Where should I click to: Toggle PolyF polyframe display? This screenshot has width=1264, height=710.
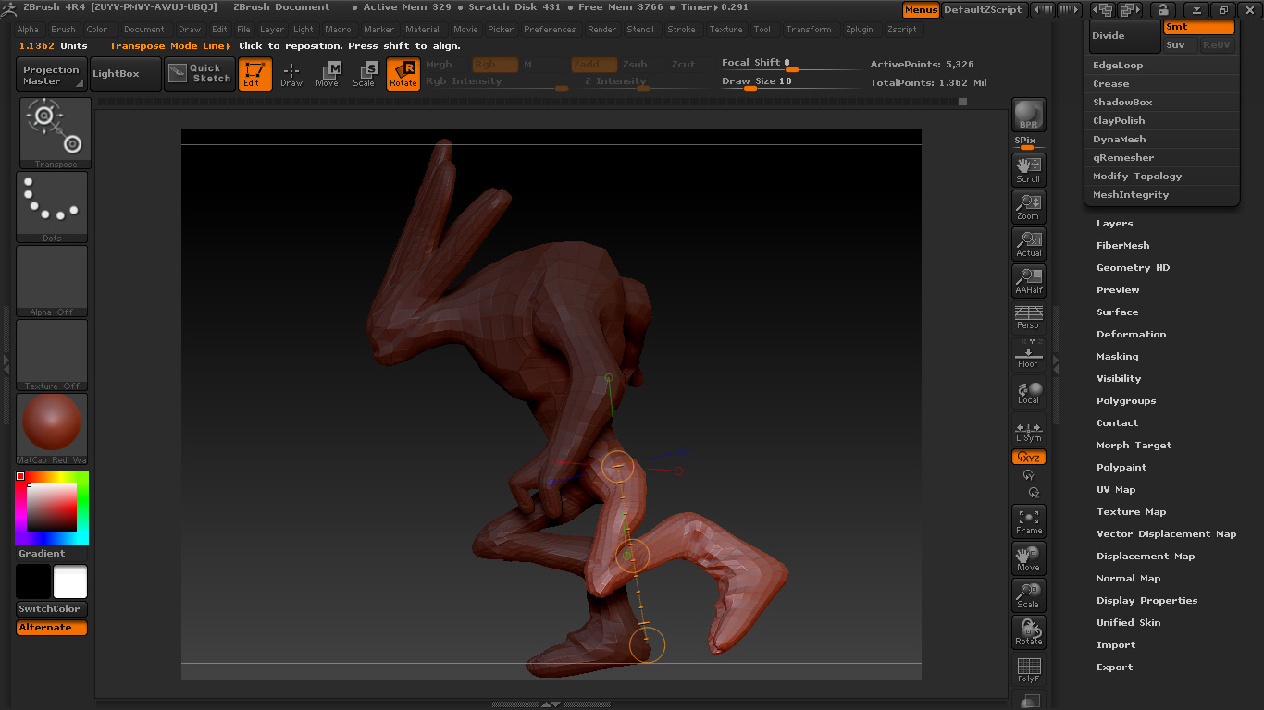[x=1028, y=670]
